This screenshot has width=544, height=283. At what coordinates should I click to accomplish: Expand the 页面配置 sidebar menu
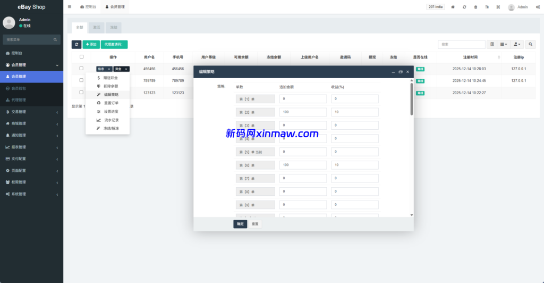click(x=31, y=171)
